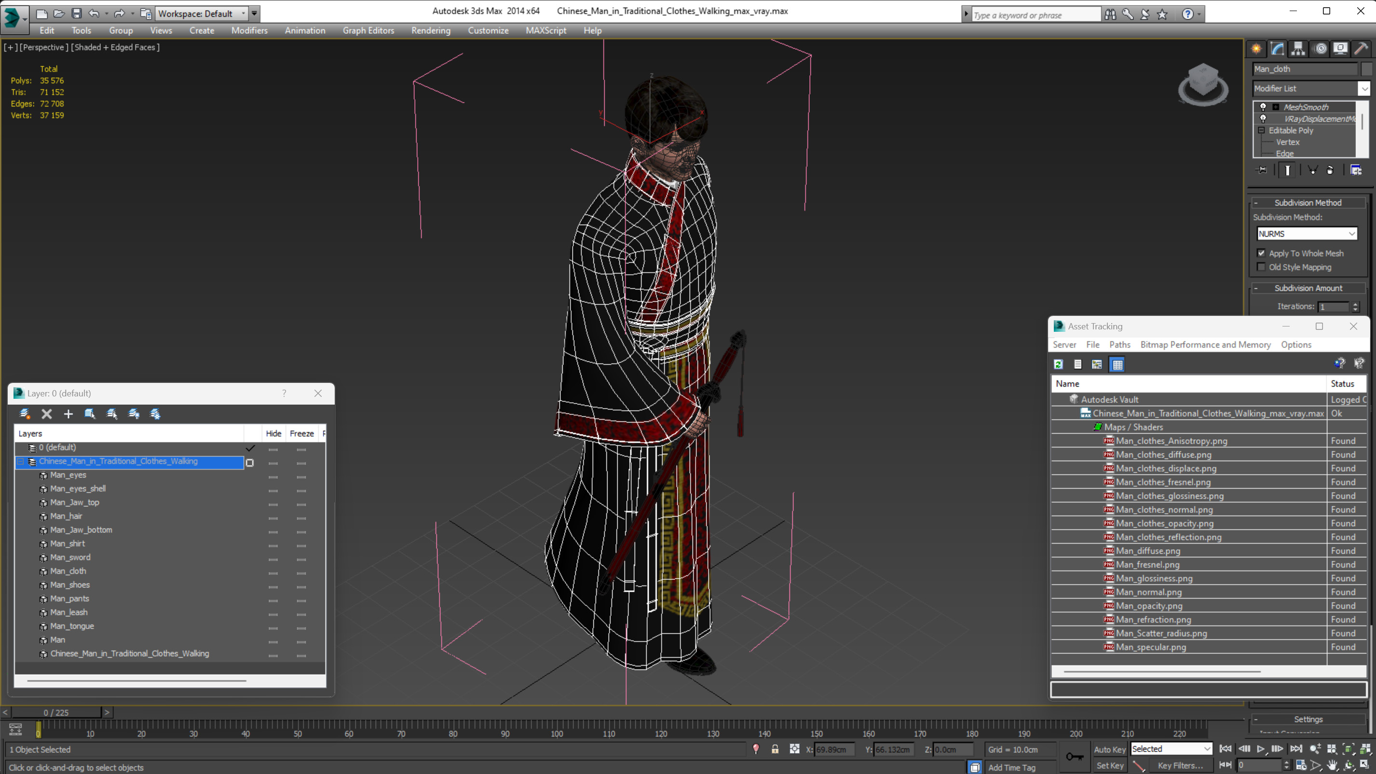Click Refresh icon in Asset Tracking toolbar

(1058, 364)
